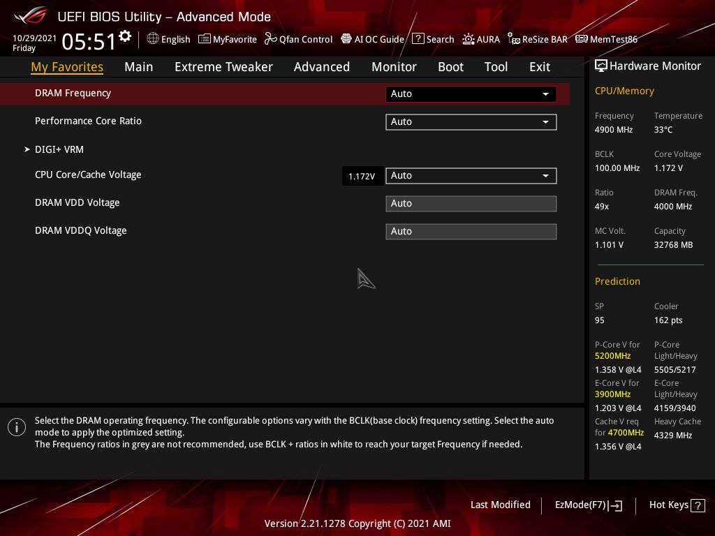
Task: Click the 33°C temperature value
Action: point(663,129)
